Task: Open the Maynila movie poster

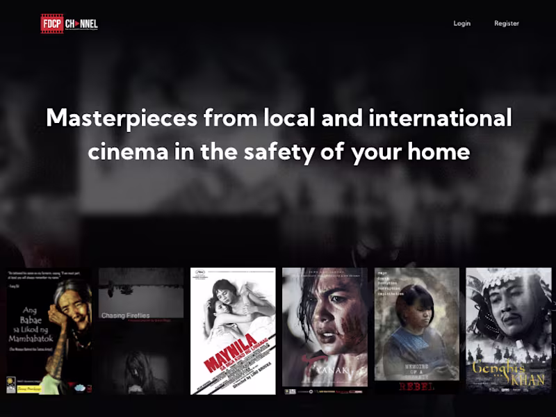Action: pos(233,331)
